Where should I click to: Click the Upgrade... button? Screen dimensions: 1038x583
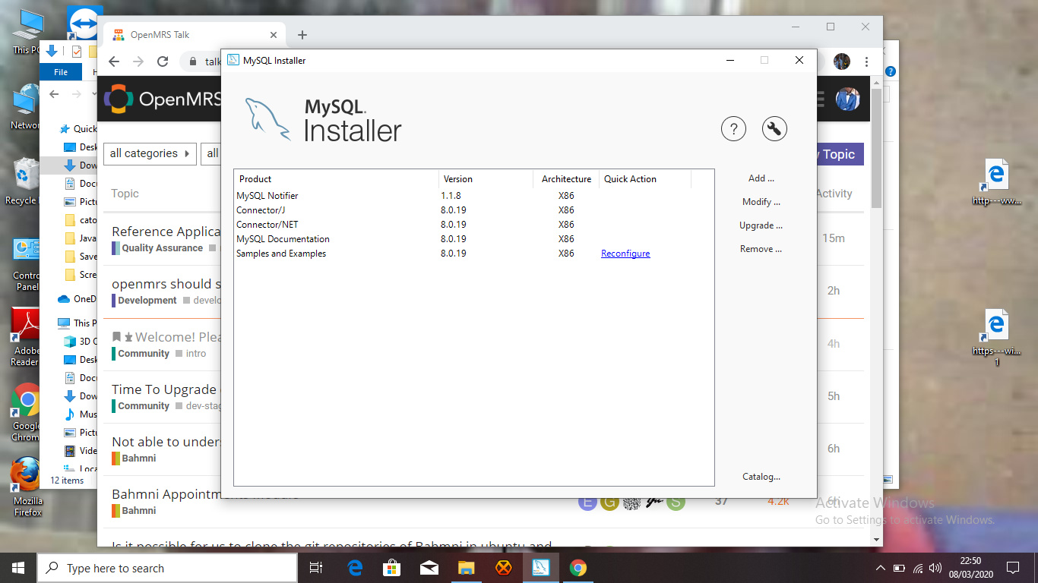coord(761,225)
